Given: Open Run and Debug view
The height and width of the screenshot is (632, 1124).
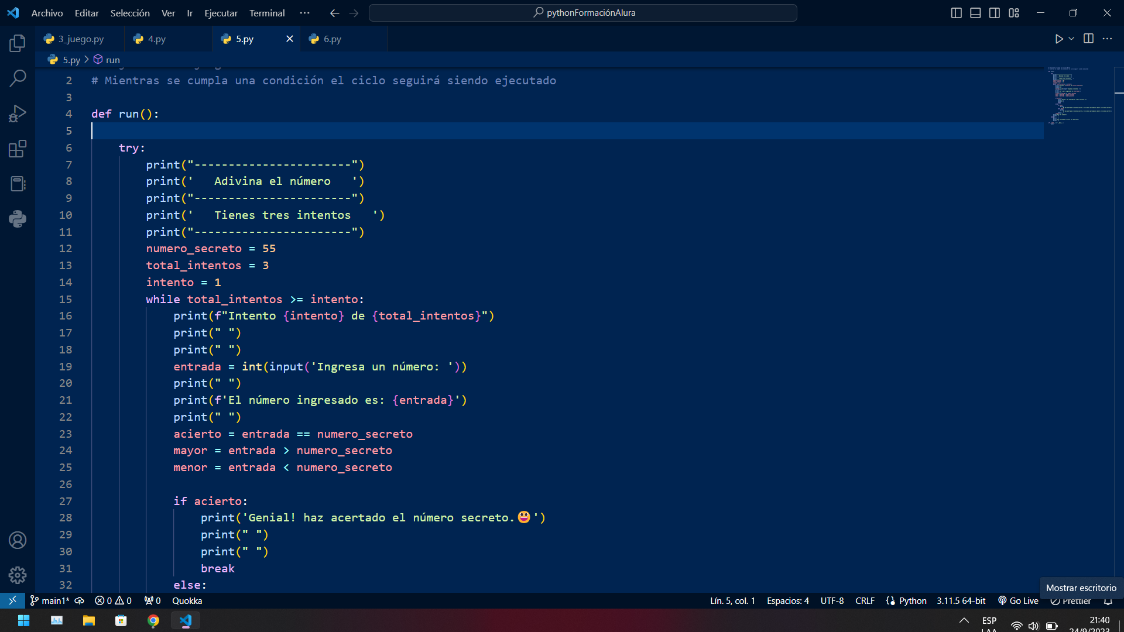Looking at the screenshot, I should click(x=18, y=113).
